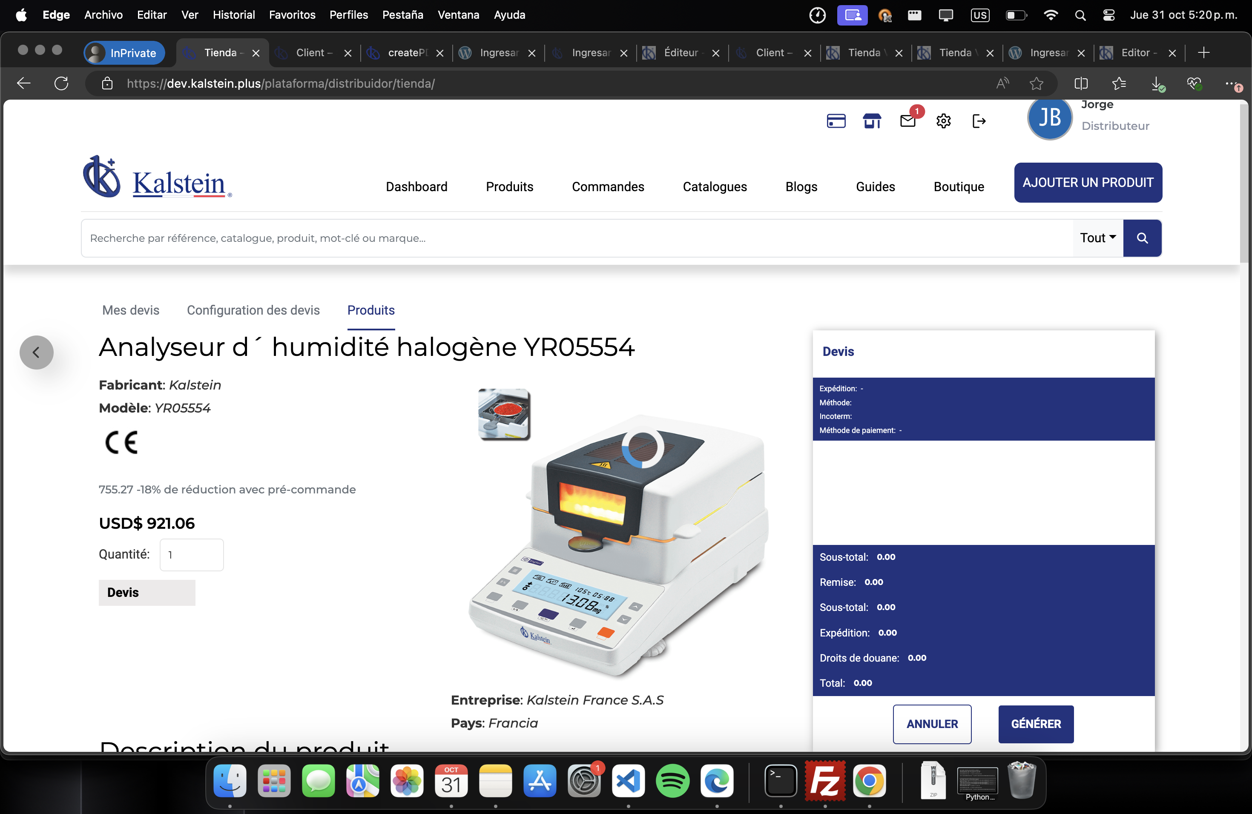This screenshot has height=814, width=1252.
Task: Open the mail inbox icon with notification
Action: [908, 121]
